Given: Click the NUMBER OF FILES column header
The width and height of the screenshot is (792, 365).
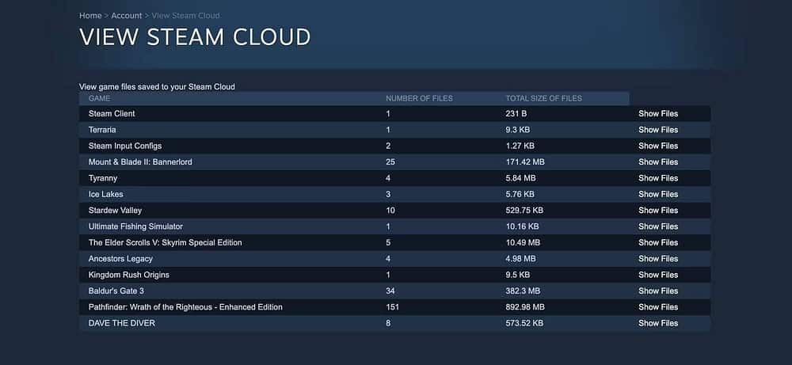Looking at the screenshot, I should click(419, 98).
